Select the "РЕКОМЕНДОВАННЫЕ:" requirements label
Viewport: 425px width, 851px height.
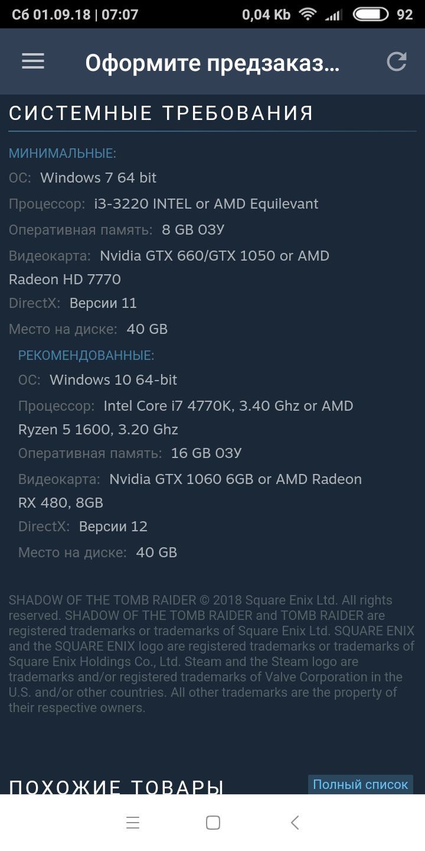(x=86, y=355)
